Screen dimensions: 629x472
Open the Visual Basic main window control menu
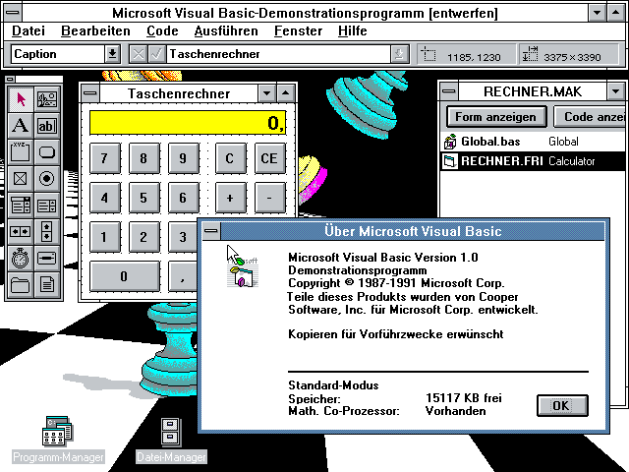coord(13,13)
